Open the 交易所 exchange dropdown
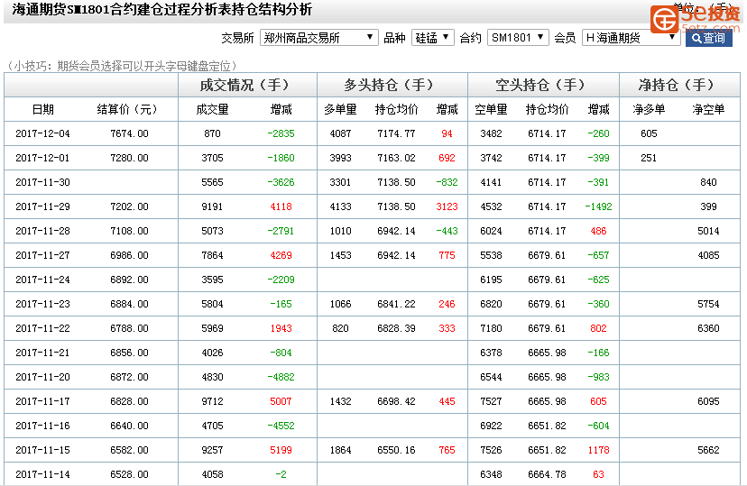 318,38
